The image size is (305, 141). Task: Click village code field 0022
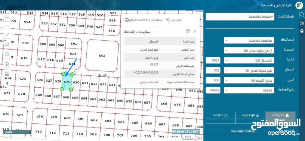tap(213, 60)
